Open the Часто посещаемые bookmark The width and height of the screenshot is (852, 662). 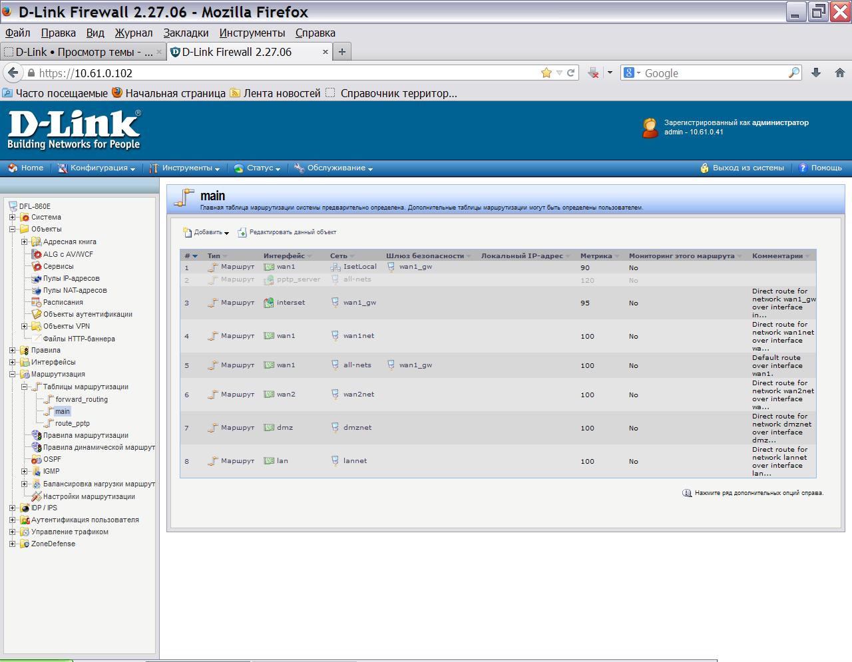pos(55,93)
